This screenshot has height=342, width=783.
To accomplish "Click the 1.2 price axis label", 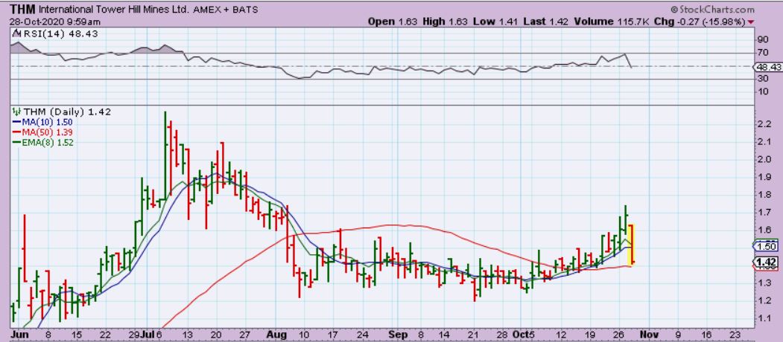I will [x=764, y=300].
